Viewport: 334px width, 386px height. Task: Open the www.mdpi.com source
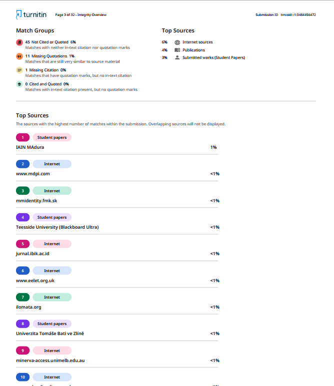pyautogui.click(x=33, y=174)
